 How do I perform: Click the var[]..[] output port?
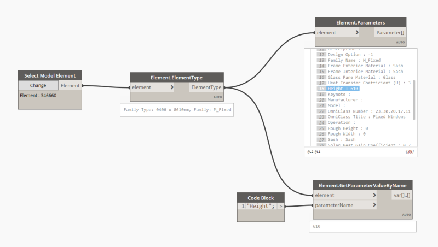click(x=402, y=195)
